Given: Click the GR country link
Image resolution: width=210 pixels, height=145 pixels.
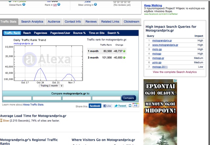Looking at the screenshot, I should pyautogui.click(x=55, y=5).
